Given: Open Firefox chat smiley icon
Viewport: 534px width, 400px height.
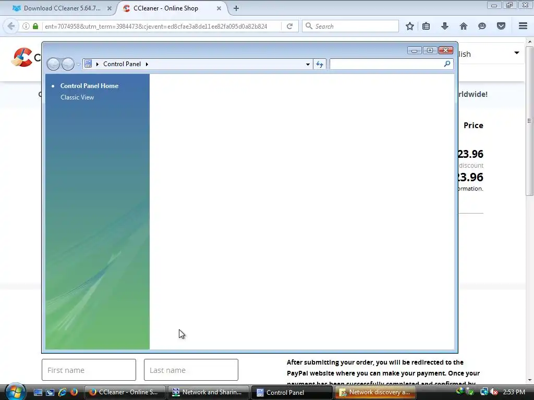Looking at the screenshot, I should (482, 26).
